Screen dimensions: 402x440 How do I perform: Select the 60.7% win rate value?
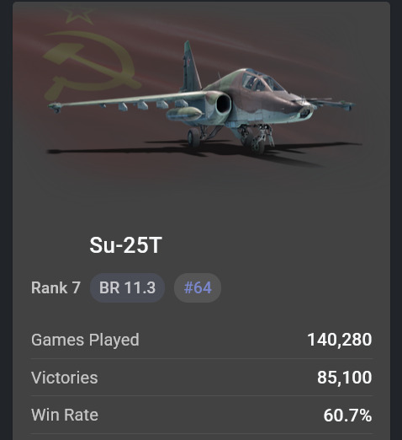[x=347, y=415]
